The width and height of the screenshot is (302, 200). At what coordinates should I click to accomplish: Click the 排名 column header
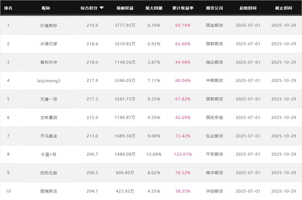tap(8, 8)
